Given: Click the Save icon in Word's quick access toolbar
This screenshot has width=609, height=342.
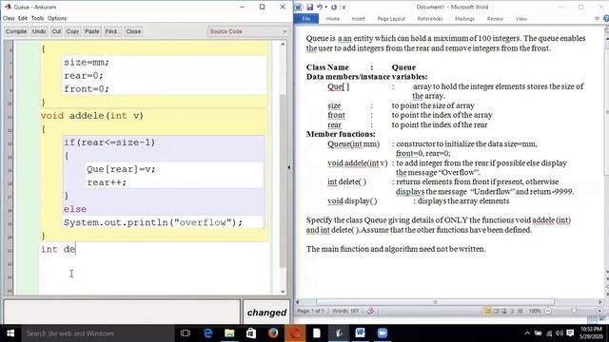Looking at the screenshot, I should pyautogui.click(x=309, y=7).
